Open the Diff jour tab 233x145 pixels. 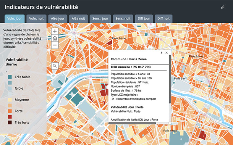coord(144,19)
